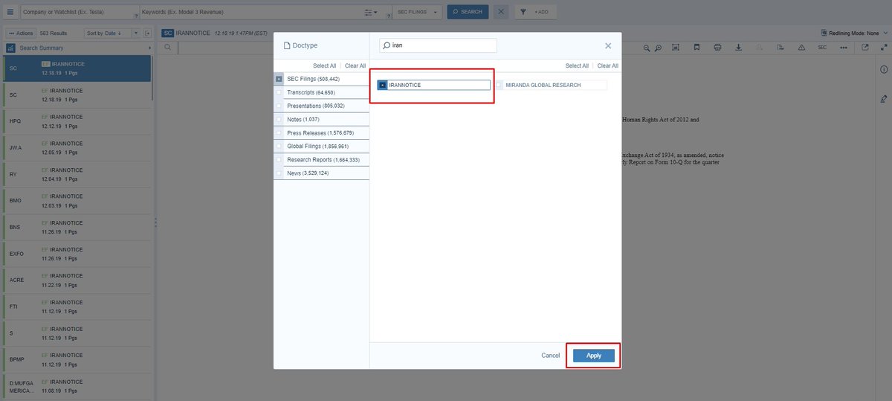Click Select All under Doctype heading
The image size is (892, 401).
click(325, 65)
